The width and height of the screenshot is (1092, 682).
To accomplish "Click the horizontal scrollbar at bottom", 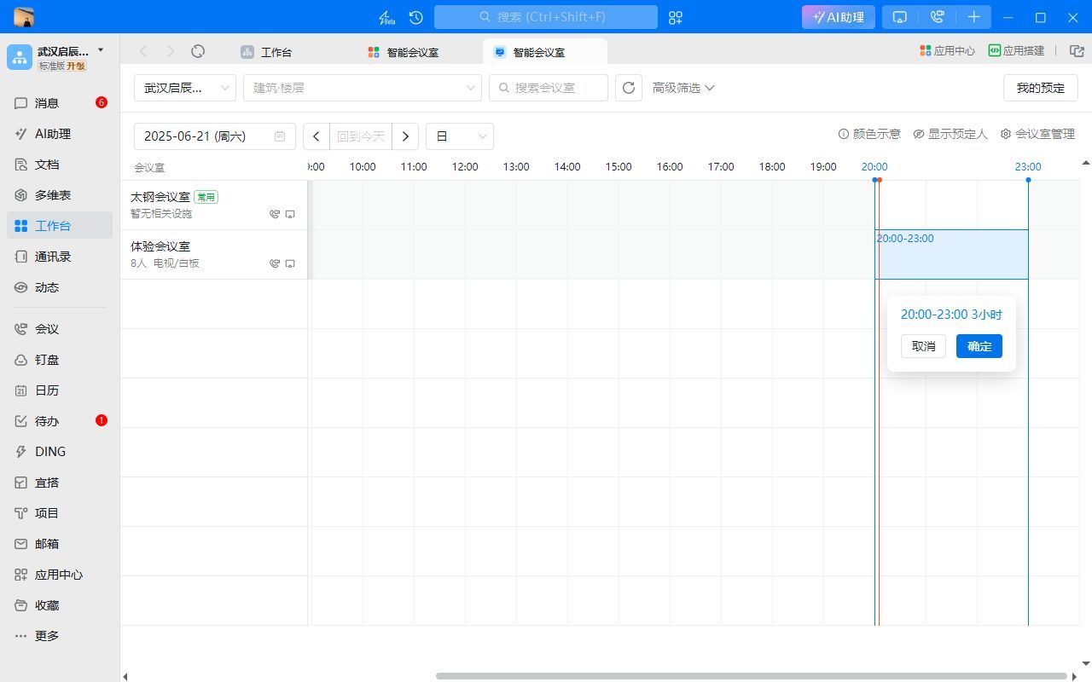I will (x=751, y=676).
